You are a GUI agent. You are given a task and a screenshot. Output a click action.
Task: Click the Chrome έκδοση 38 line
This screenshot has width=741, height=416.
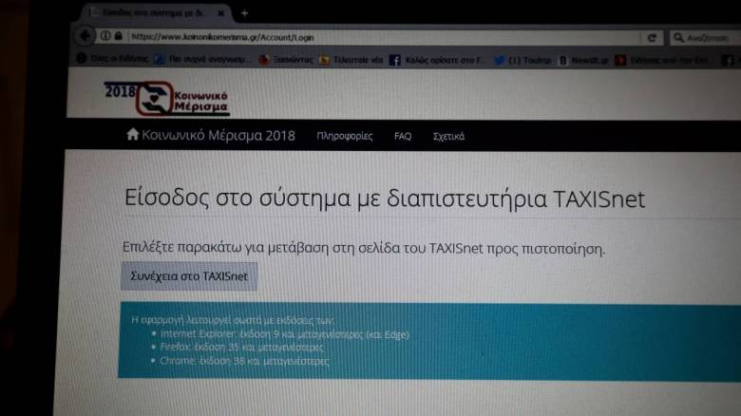[244, 361]
